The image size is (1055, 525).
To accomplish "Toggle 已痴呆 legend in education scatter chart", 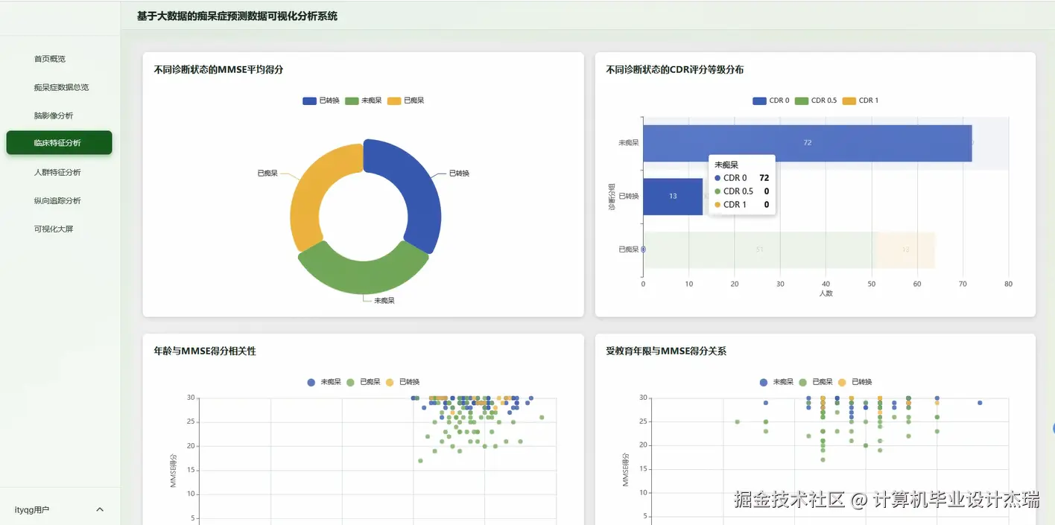I will [816, 382].
